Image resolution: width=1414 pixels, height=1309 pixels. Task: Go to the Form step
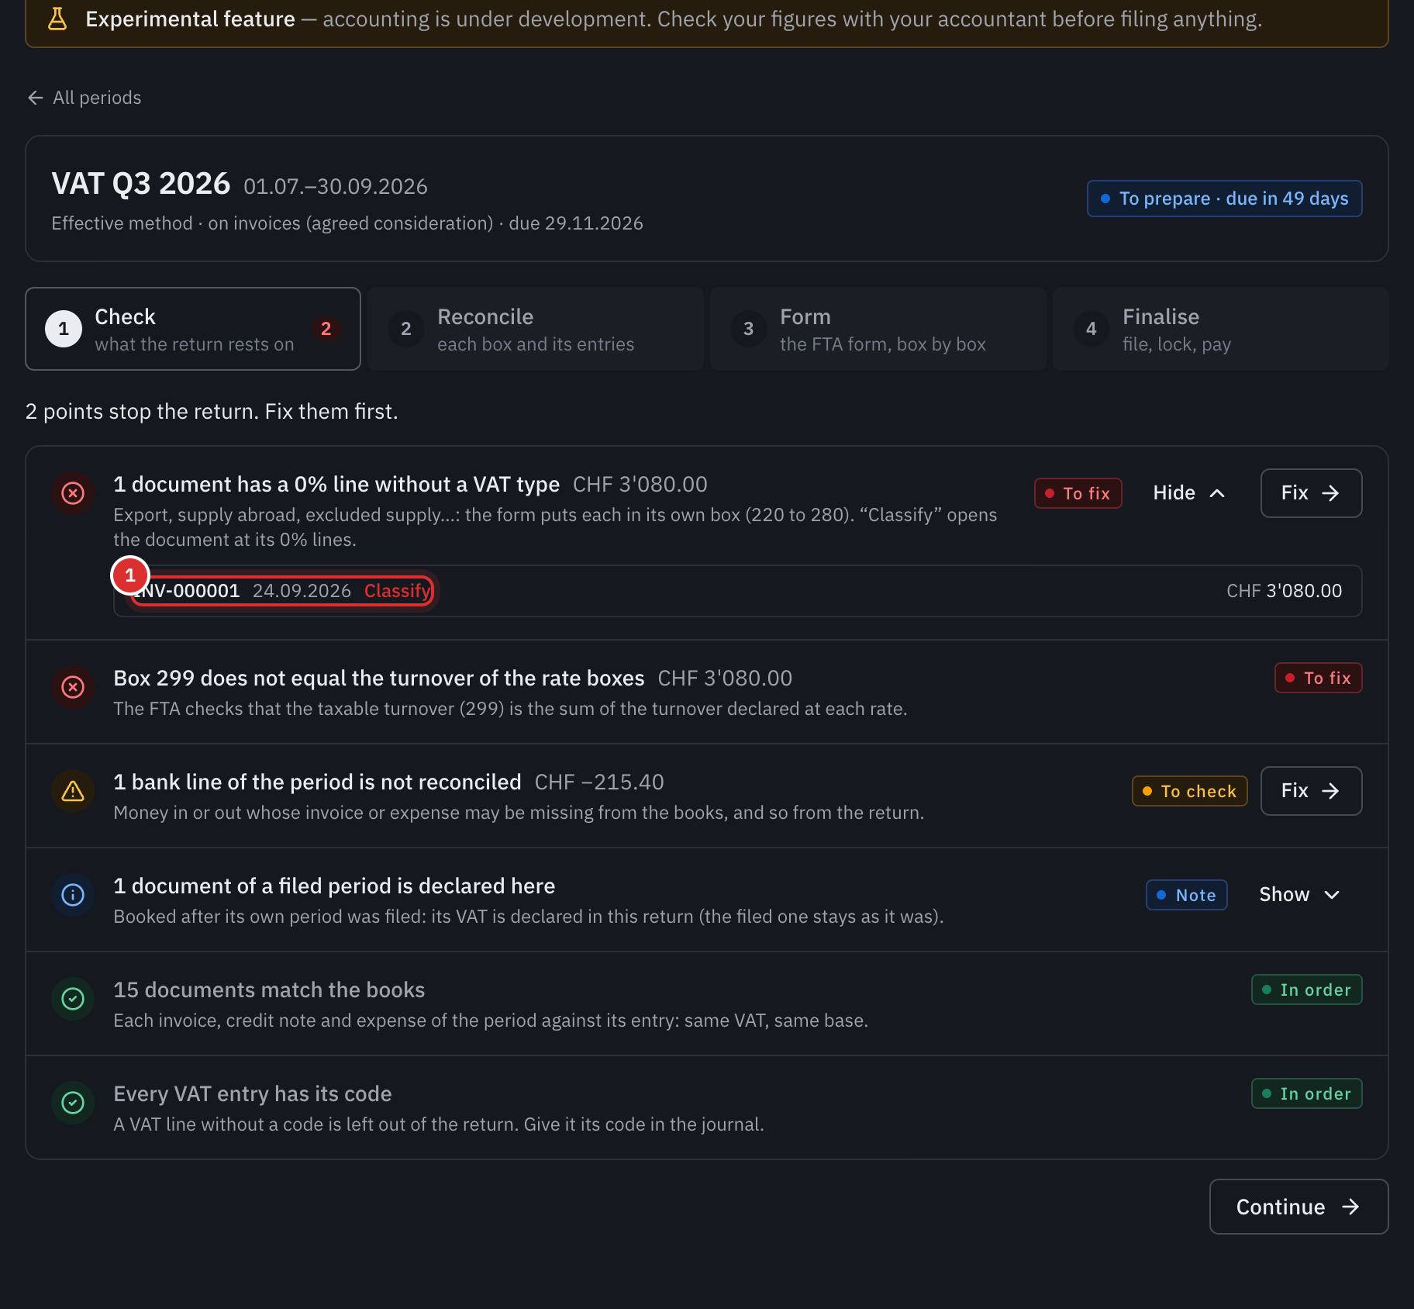coord(878,329)
